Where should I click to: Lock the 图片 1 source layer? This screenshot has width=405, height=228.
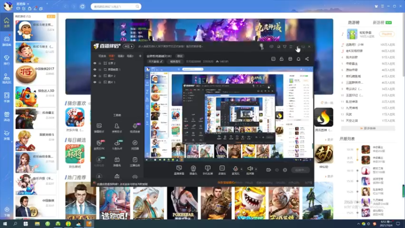coord(100,82)
